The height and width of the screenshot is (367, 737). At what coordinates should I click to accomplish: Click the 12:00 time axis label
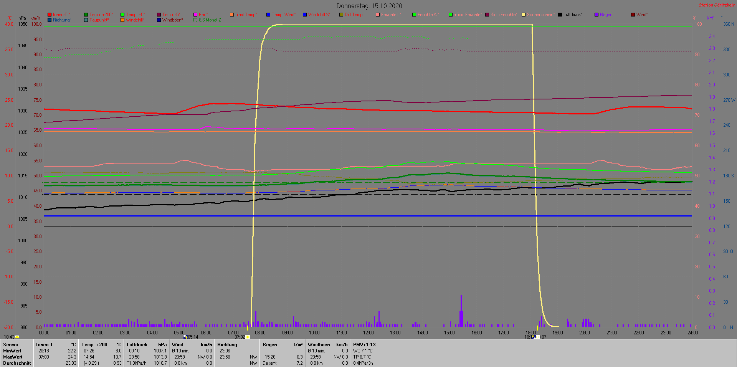368,333
